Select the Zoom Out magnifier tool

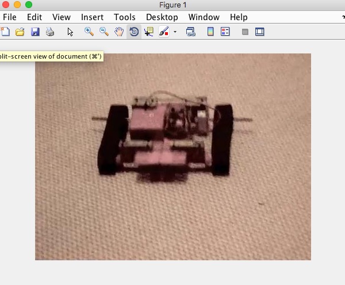point(104,32)
